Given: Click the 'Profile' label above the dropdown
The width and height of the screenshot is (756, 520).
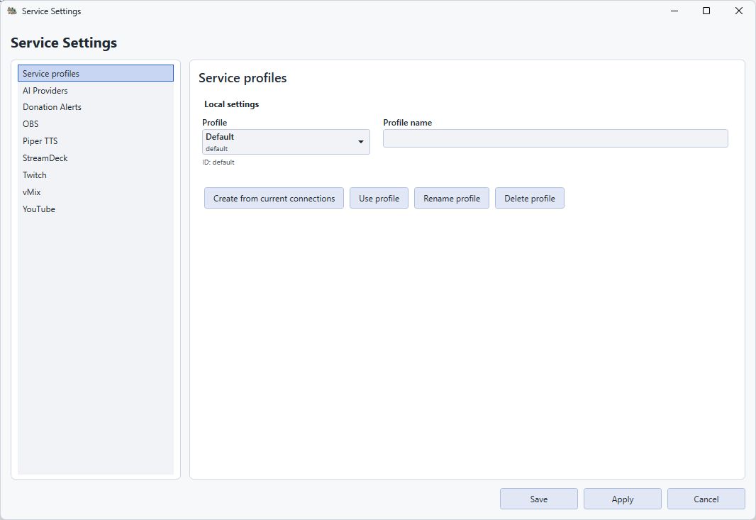Looking at the screenshot, I should click(215, 123).
